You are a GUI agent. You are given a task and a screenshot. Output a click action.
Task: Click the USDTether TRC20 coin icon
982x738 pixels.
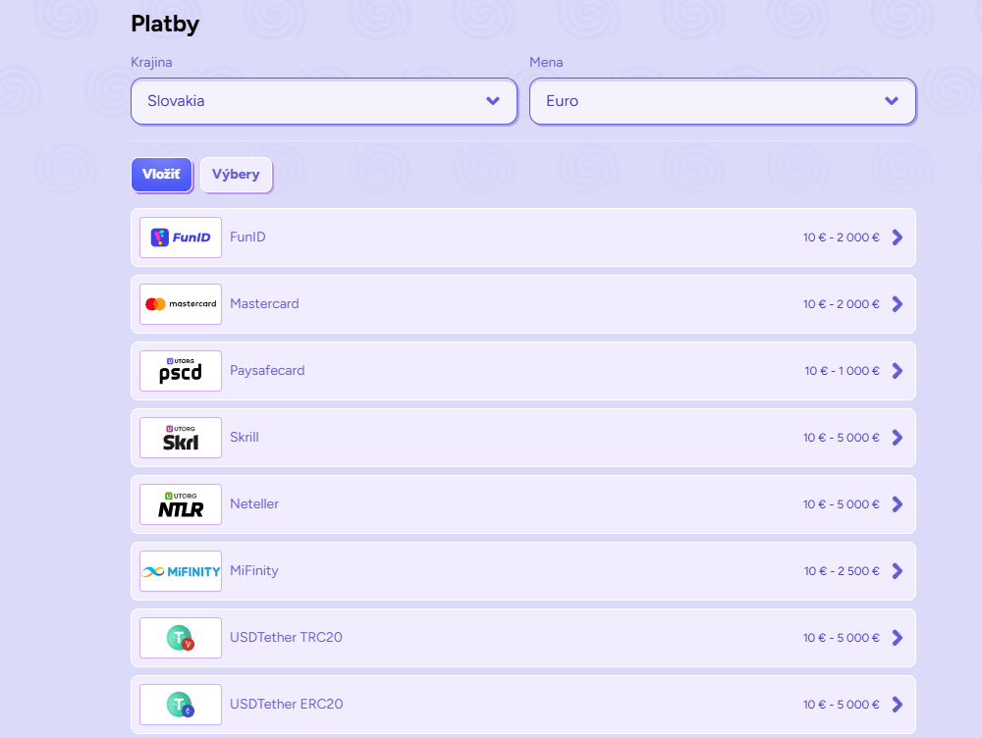pyautogui.click(x=181, y=638)
